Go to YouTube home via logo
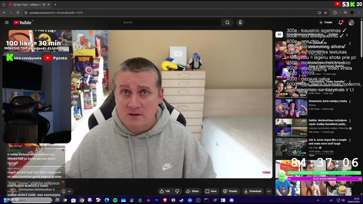 [22, 22]
